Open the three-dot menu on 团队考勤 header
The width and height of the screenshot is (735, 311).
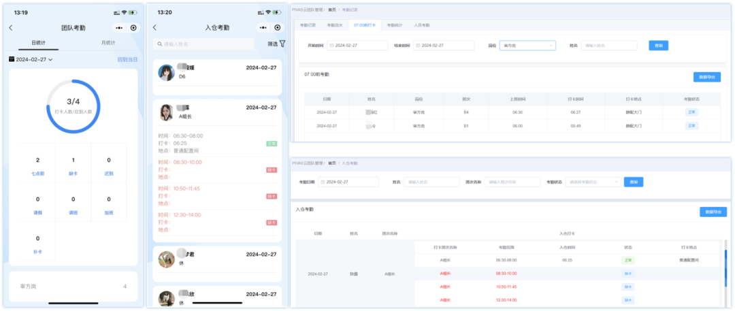point(119,28)
